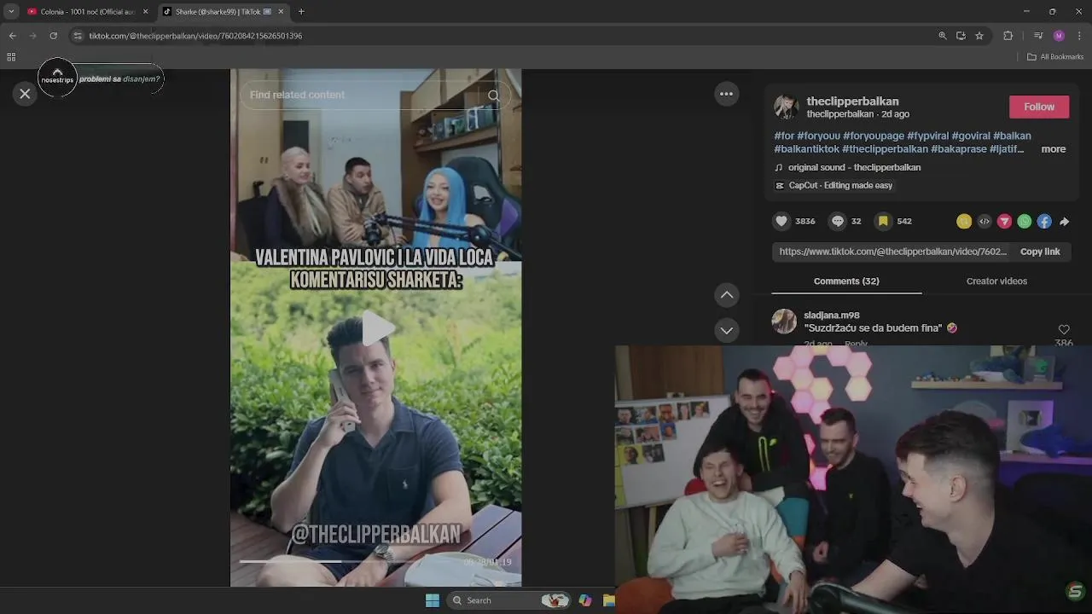Open Chrome three-dot menu

[1080, 36]
